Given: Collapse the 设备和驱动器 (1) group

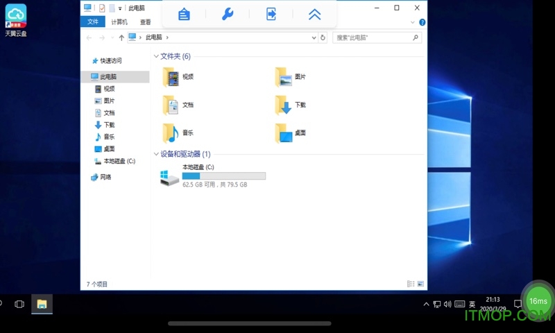Looking at the screenshot, I should pyautogui.click(x=156, y=154).
